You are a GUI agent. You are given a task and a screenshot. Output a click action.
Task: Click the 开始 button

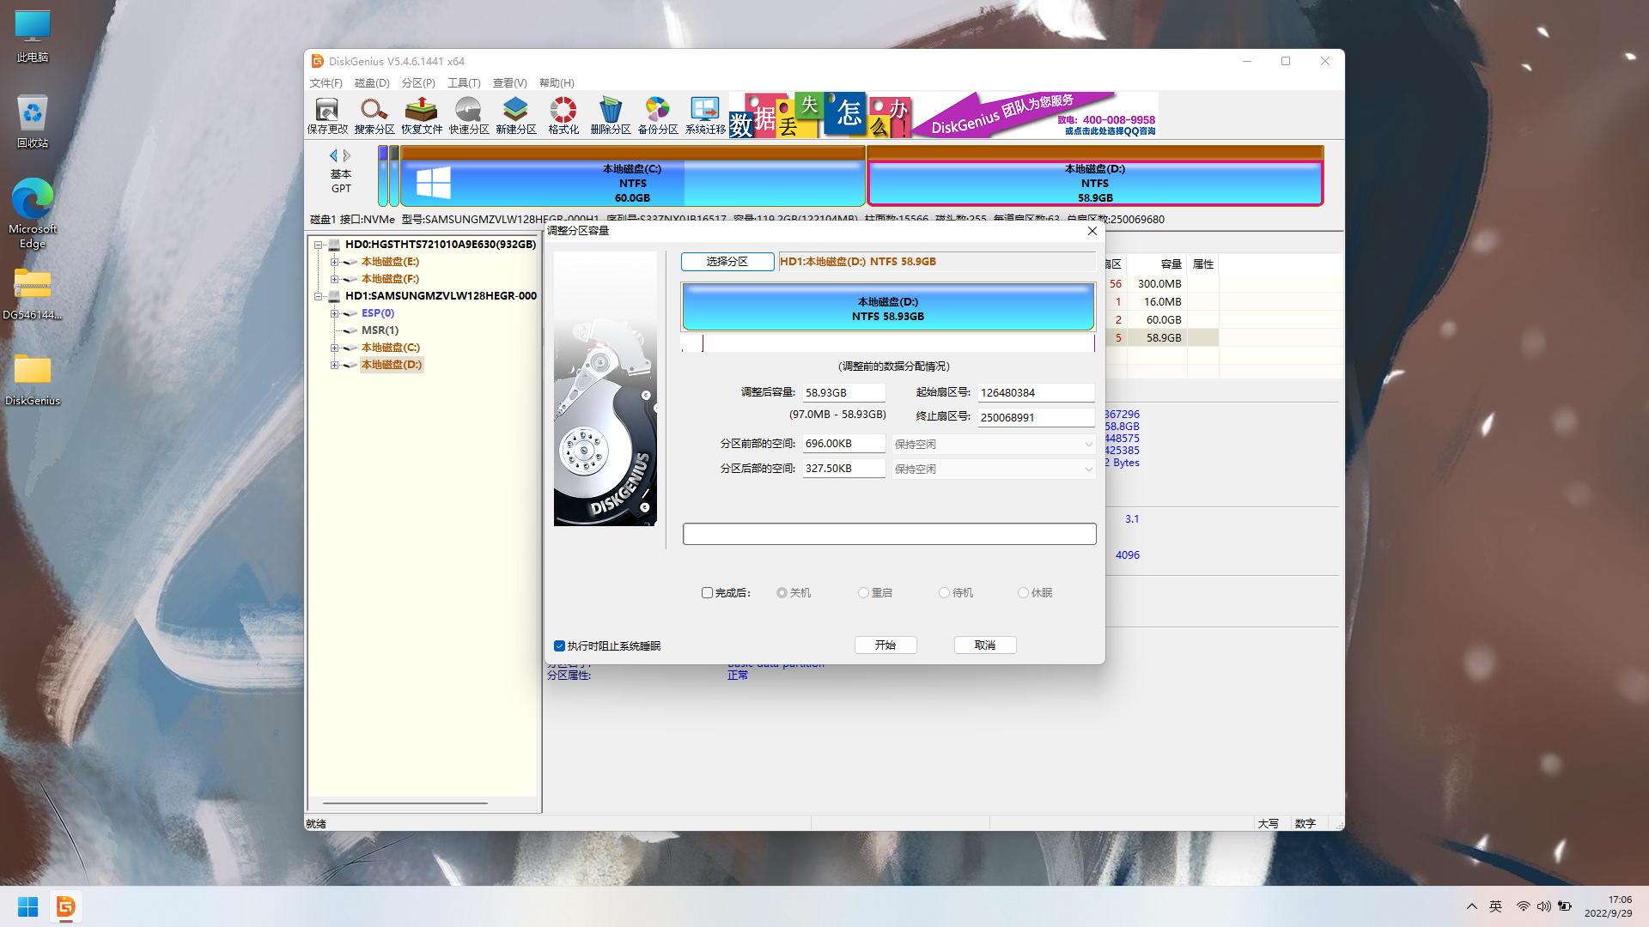885,645
